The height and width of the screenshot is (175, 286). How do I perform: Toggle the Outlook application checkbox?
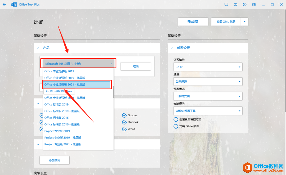[124, 122]
